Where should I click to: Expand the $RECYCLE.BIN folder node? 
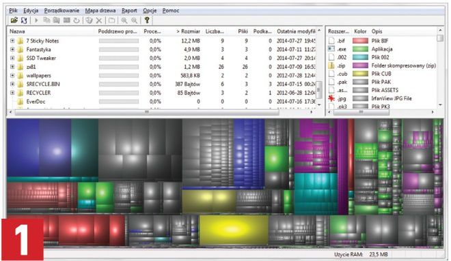tap(12, 84)
